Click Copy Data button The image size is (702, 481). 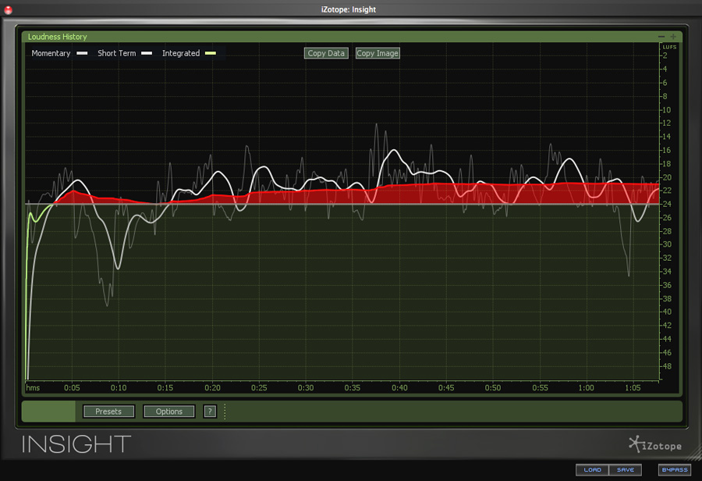326,54
